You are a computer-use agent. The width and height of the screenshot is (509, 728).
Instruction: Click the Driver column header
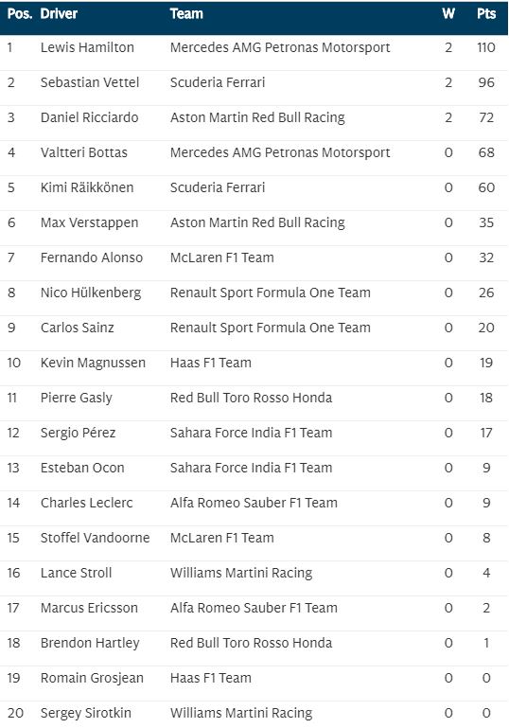coord(59,14)
